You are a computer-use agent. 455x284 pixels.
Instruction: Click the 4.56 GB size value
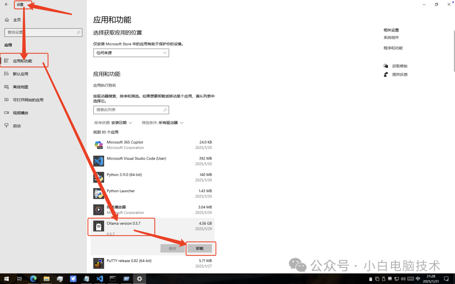(206, 223)
